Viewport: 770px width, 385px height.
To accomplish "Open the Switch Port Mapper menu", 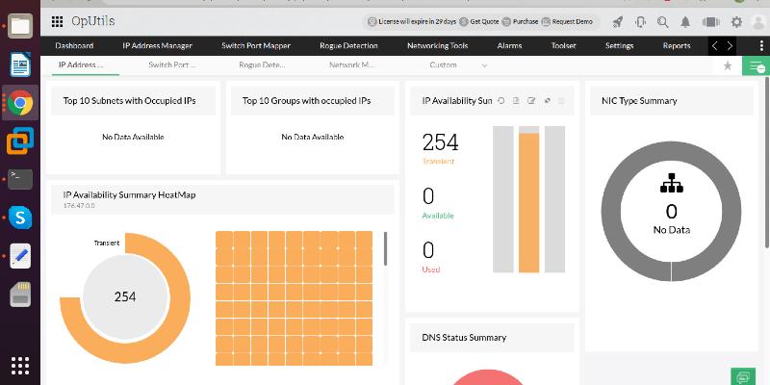I will click(x=256, y=46).
